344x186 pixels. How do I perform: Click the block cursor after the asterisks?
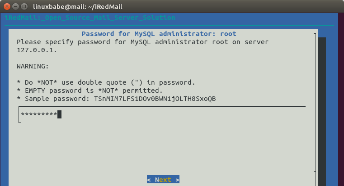59,114
